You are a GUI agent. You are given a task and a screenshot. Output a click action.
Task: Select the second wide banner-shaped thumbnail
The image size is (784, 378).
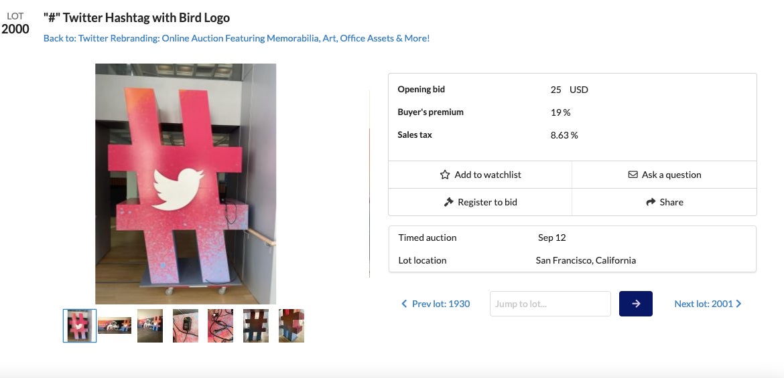(115, 326)
